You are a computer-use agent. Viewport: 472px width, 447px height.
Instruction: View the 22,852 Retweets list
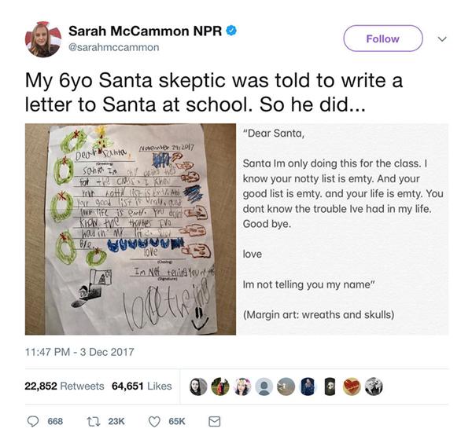(x=65, y=387)
